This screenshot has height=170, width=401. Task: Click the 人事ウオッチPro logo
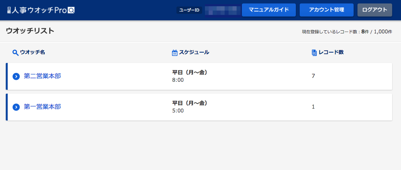pyautogui.click(x=41, y=10)
